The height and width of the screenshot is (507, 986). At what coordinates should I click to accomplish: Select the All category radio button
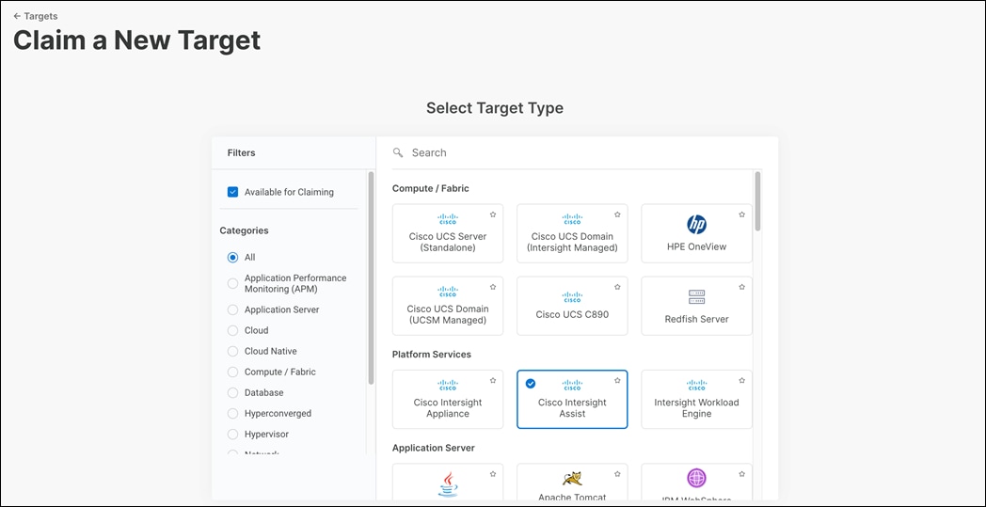[x=232, y=258]
